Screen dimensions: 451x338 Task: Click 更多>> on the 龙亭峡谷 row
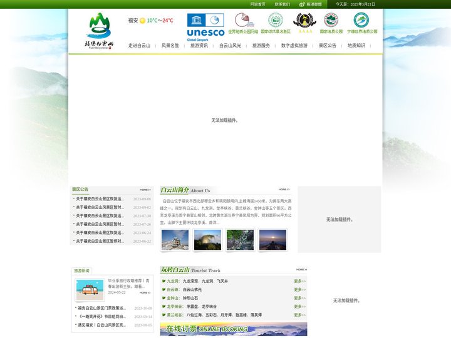click(299, 306)
